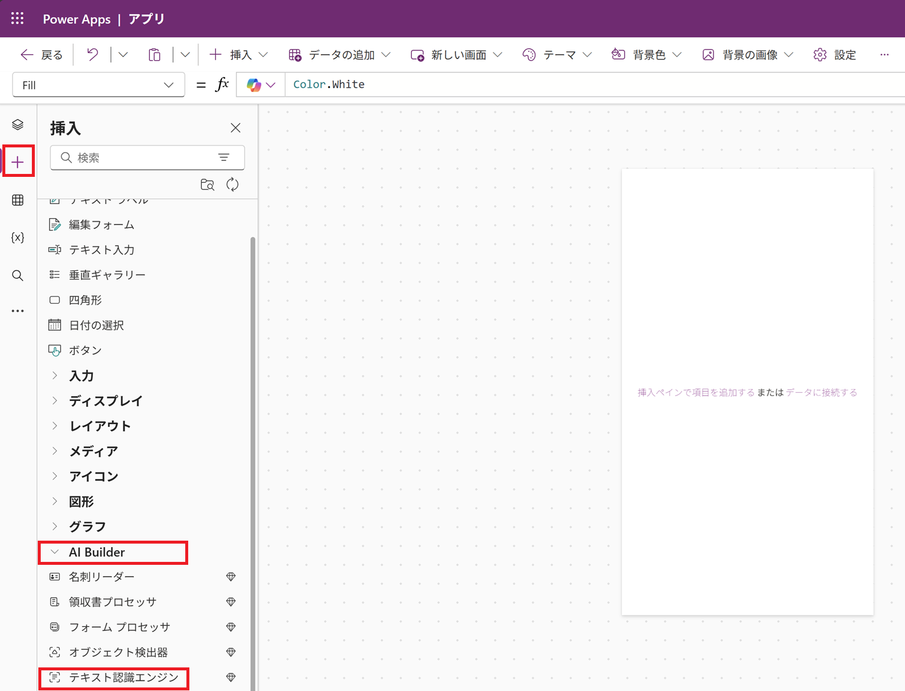
Task: Insert オブジェクト検出器 component
Action: tap(118, 652)
